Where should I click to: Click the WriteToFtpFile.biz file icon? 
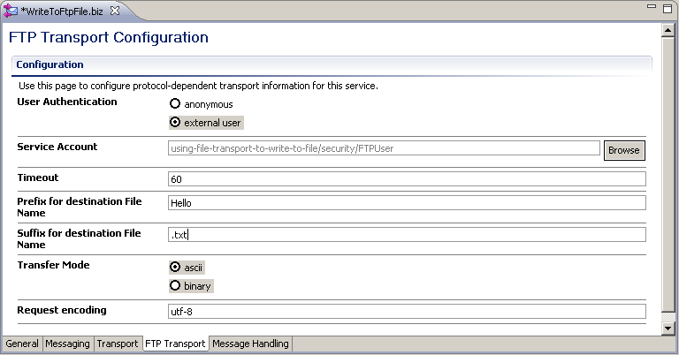11,9
